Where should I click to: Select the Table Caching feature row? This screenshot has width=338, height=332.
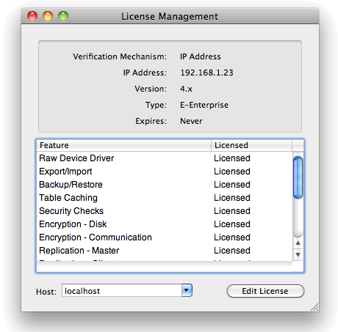coord(165,198)
